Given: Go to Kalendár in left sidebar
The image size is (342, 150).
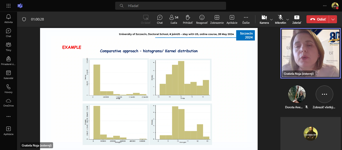Looking at the screenshot, I should [9, 74].
